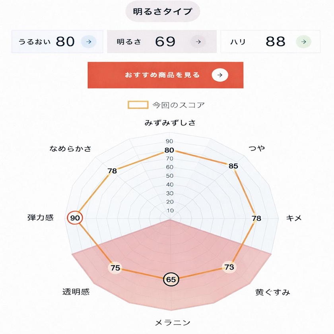Click the 78 data point near なめらかさ

click(112, 171)
